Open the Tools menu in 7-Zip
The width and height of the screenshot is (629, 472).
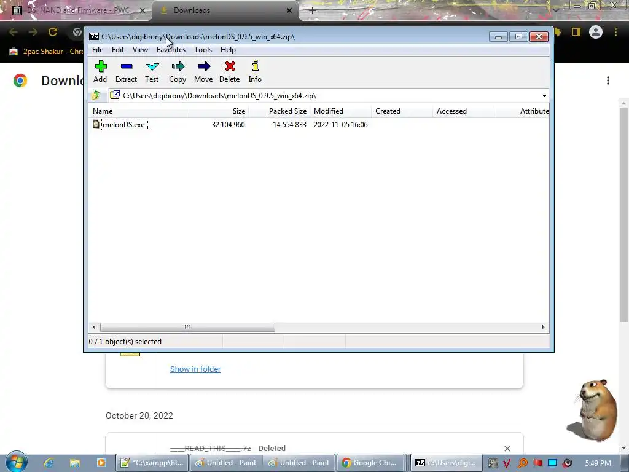[203, 50]
